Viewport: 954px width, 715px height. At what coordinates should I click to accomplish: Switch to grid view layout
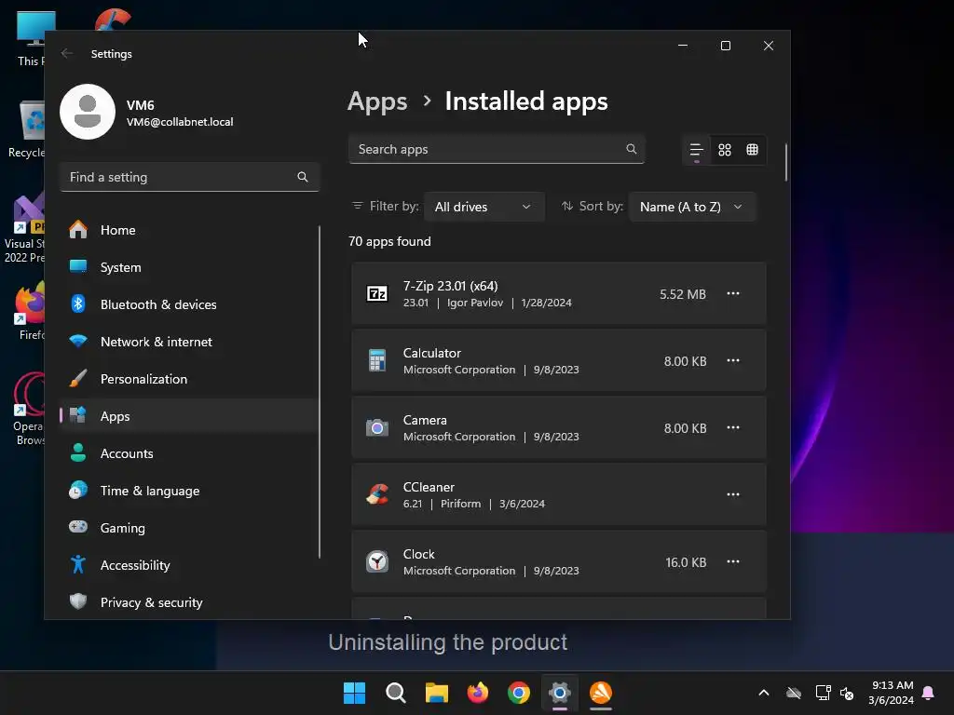[x=725, y=150]
